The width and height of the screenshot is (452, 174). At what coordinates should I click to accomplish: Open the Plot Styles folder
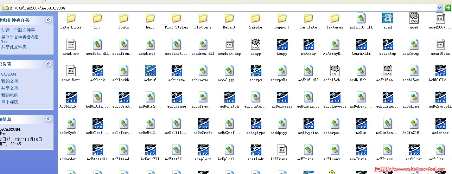click(177, 21)
